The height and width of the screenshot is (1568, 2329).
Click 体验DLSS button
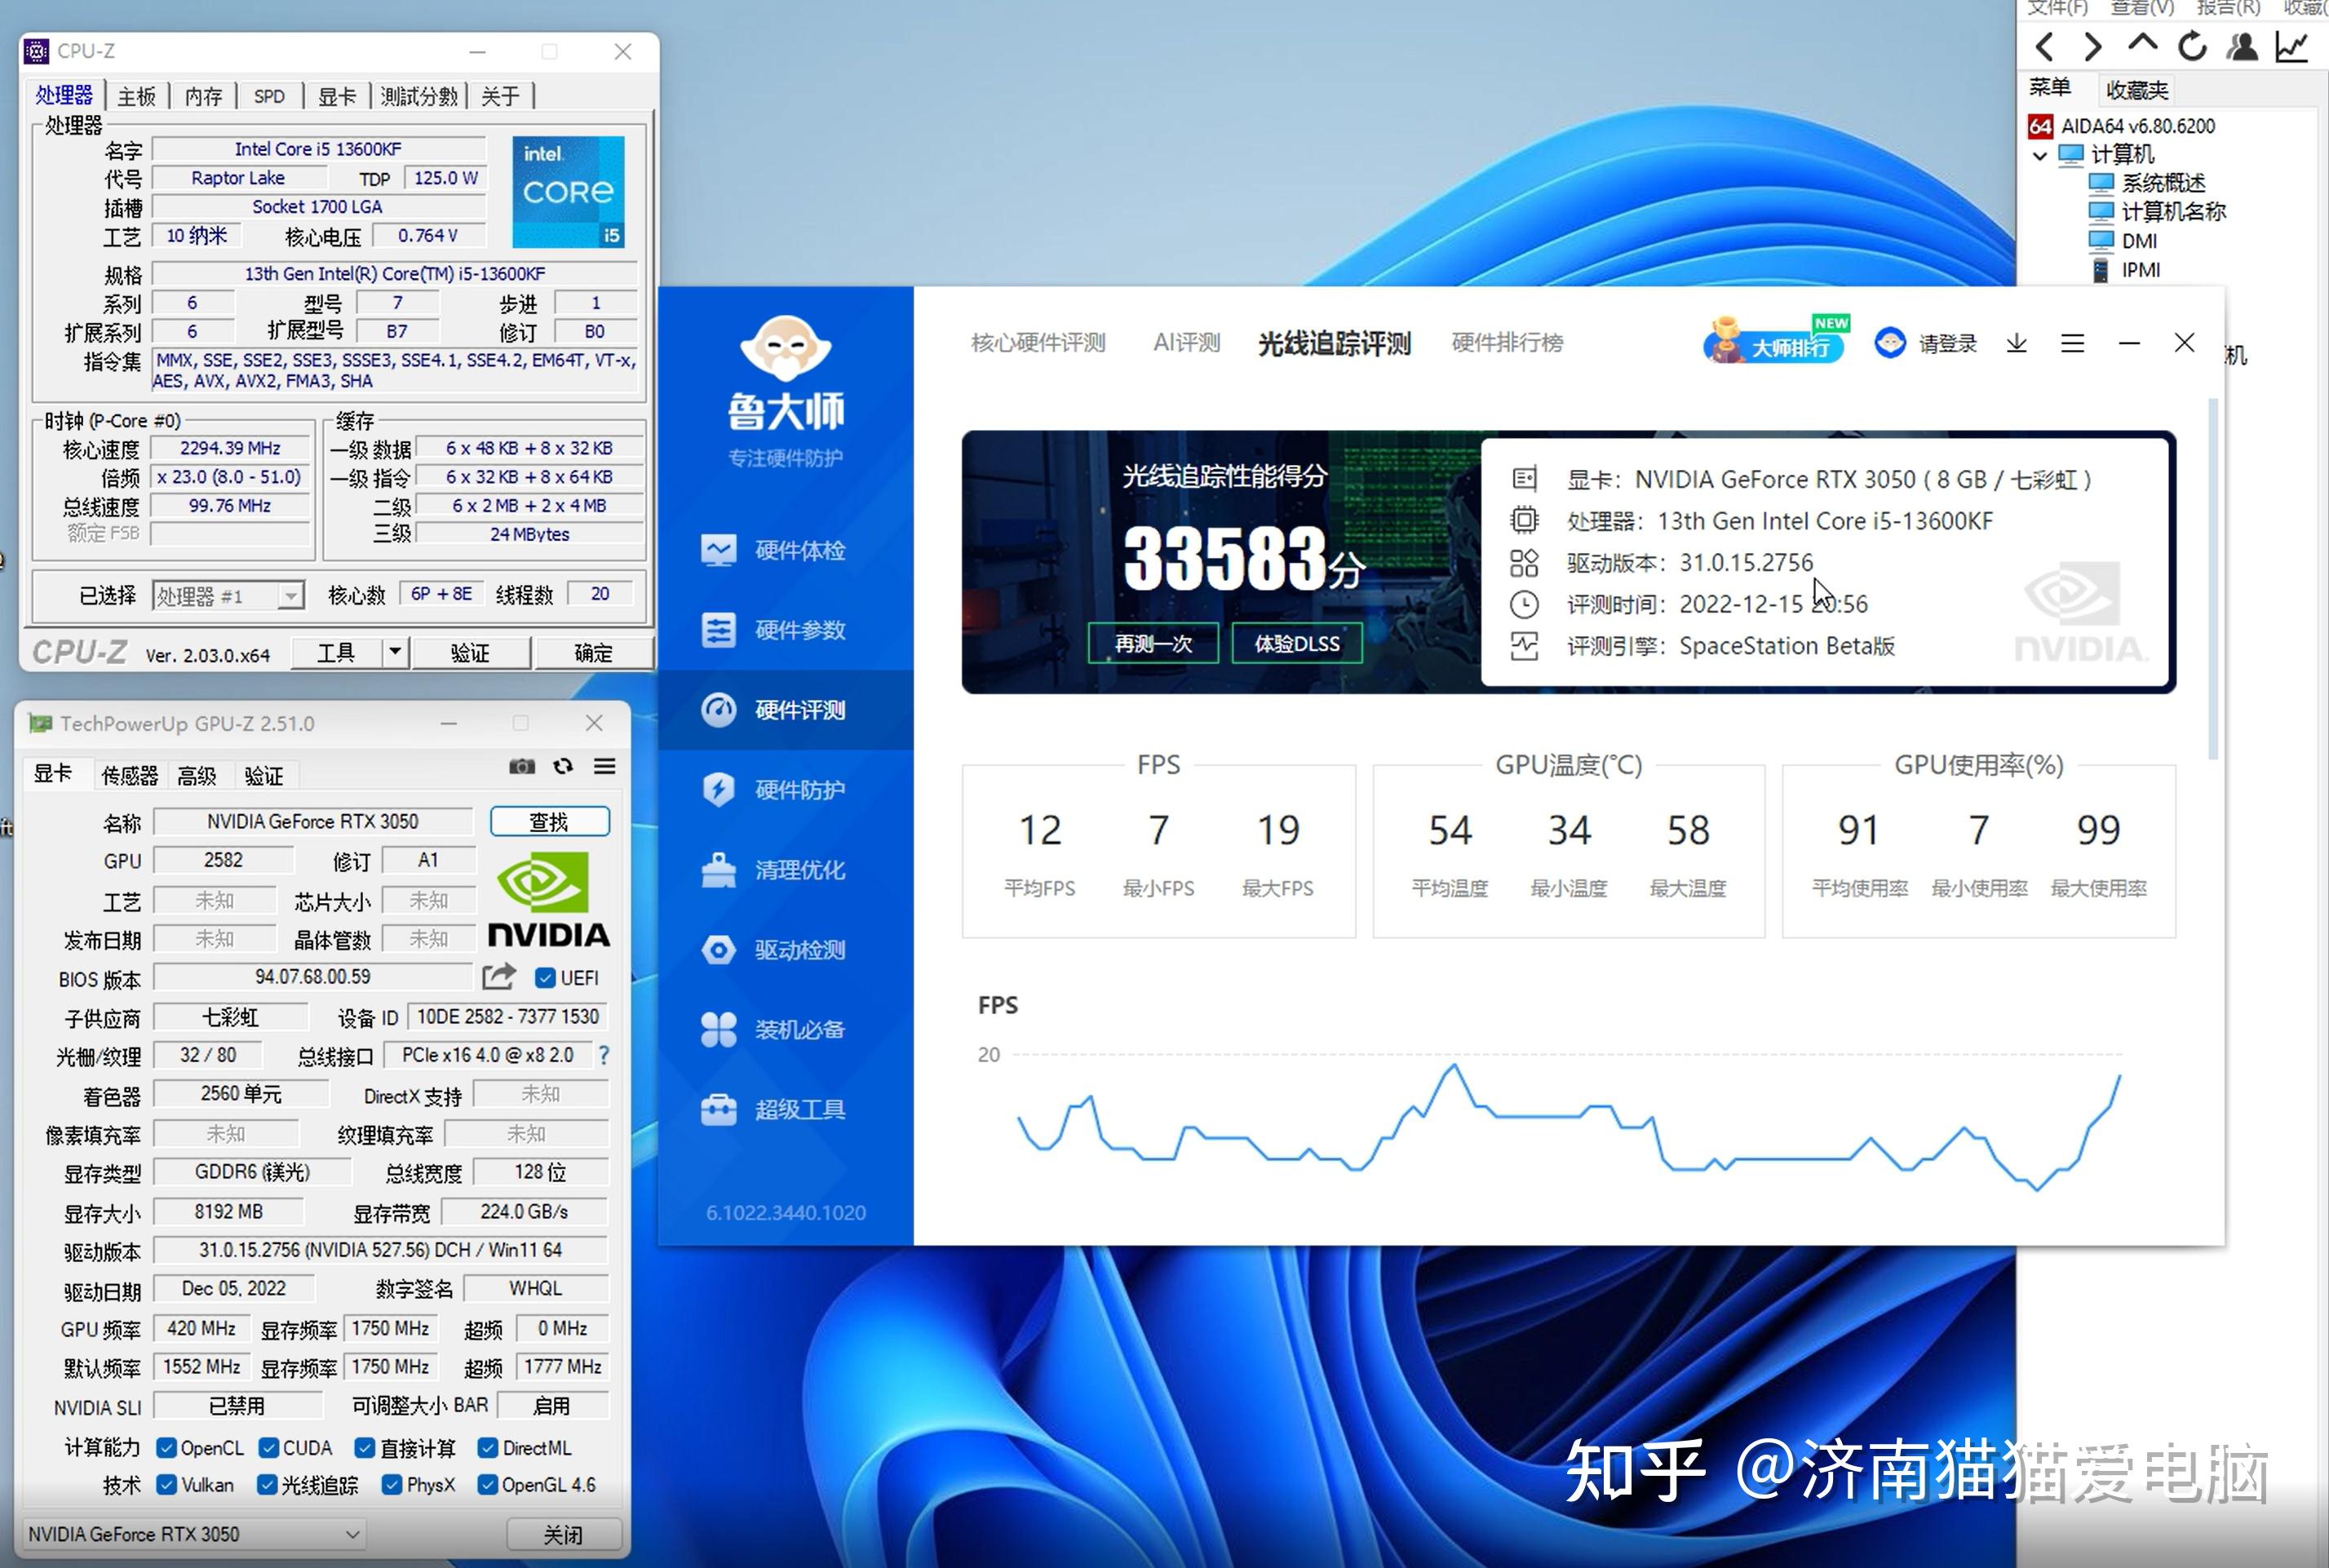coord(1297,643)
